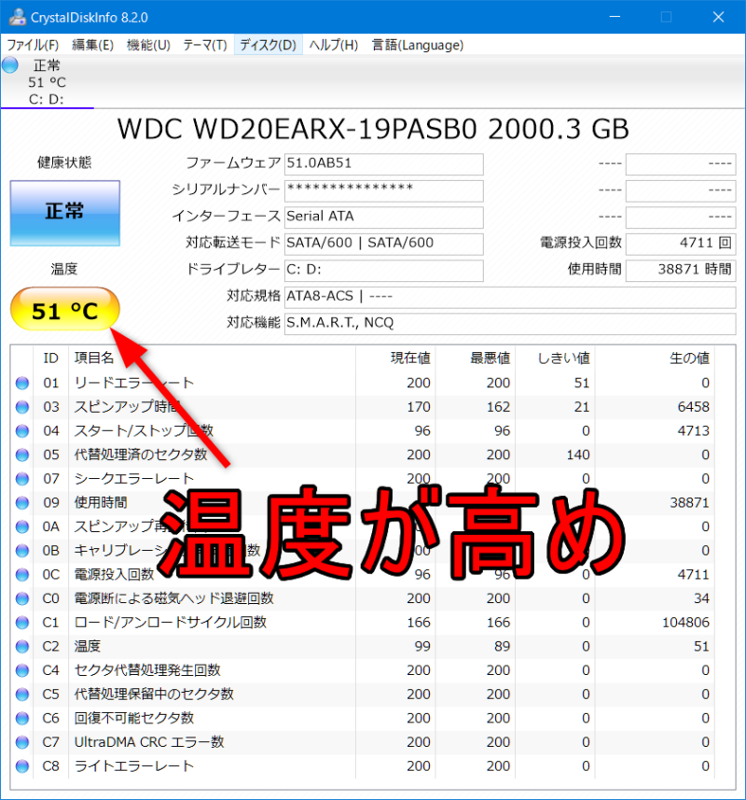The height and width of the screenshot is (800, 746).
Task: Click the 正常 health status button
Action: (x=64, y=213)
